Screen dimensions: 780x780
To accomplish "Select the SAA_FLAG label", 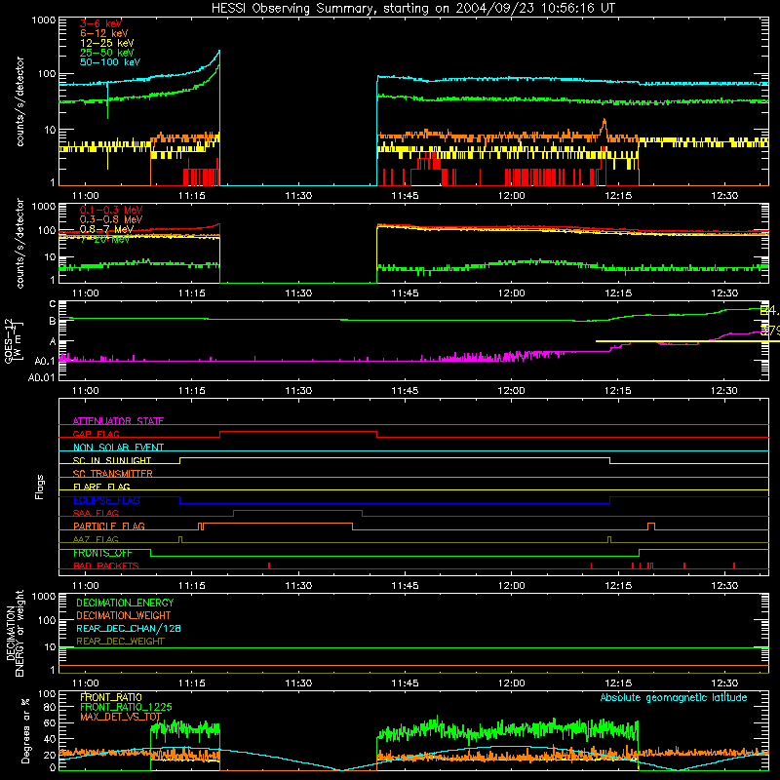I will coord(96,513).
